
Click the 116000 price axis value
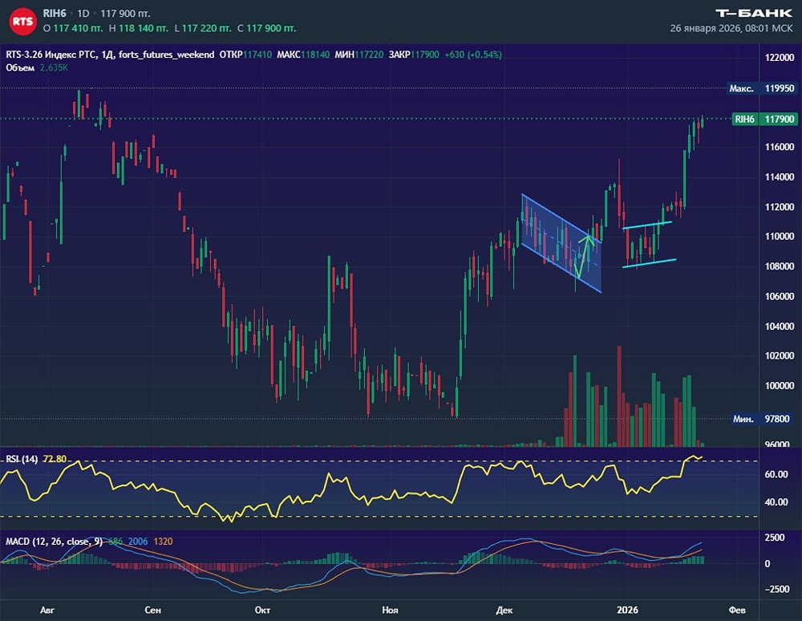[x=780, y=147]
